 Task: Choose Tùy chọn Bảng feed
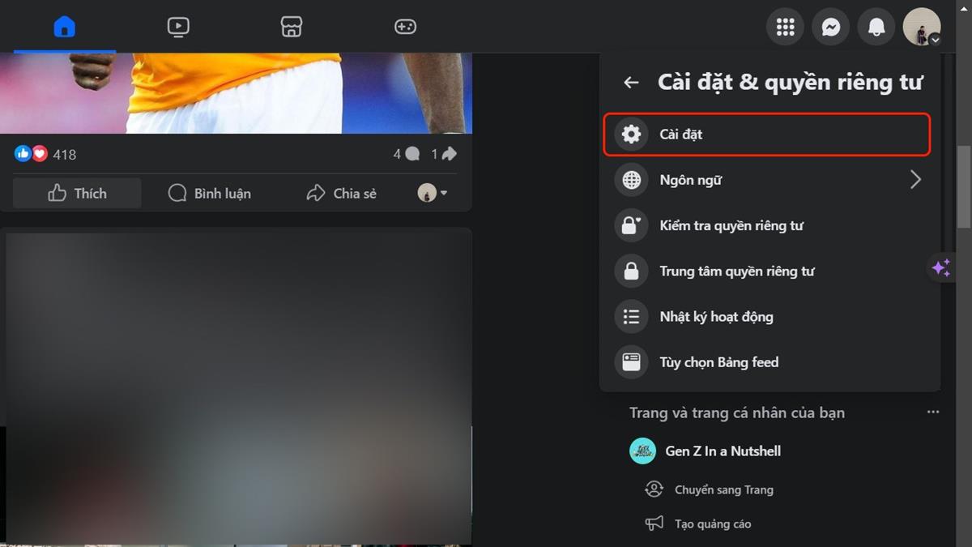(718, 362)
